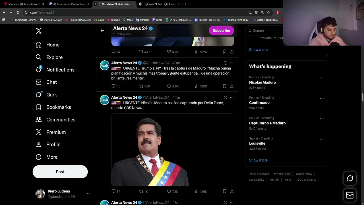Viewport: 364px width, 205px height.
Task: Repost the Trump NYT tweet with 559 reposts
Action: coord(144,86)
